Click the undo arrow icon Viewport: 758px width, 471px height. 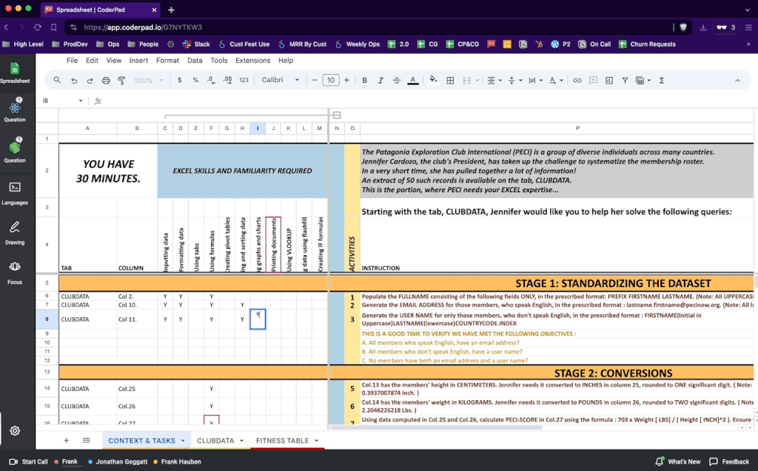pos(73,80)
